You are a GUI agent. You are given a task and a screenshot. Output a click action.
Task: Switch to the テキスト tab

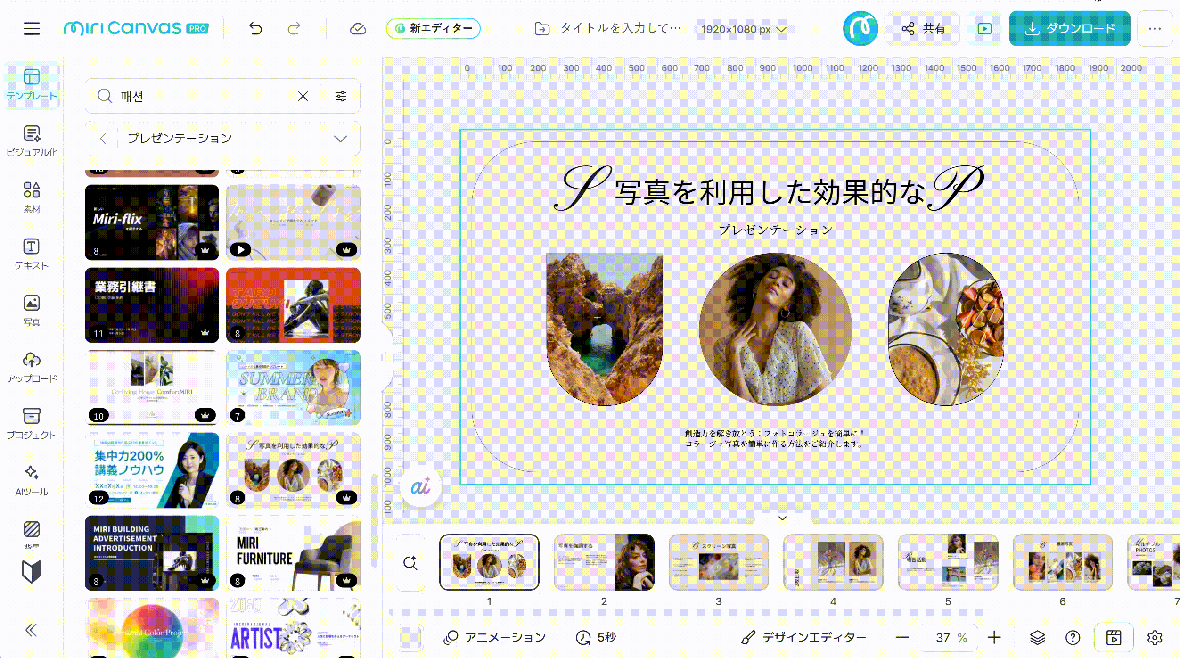point(32,254)
